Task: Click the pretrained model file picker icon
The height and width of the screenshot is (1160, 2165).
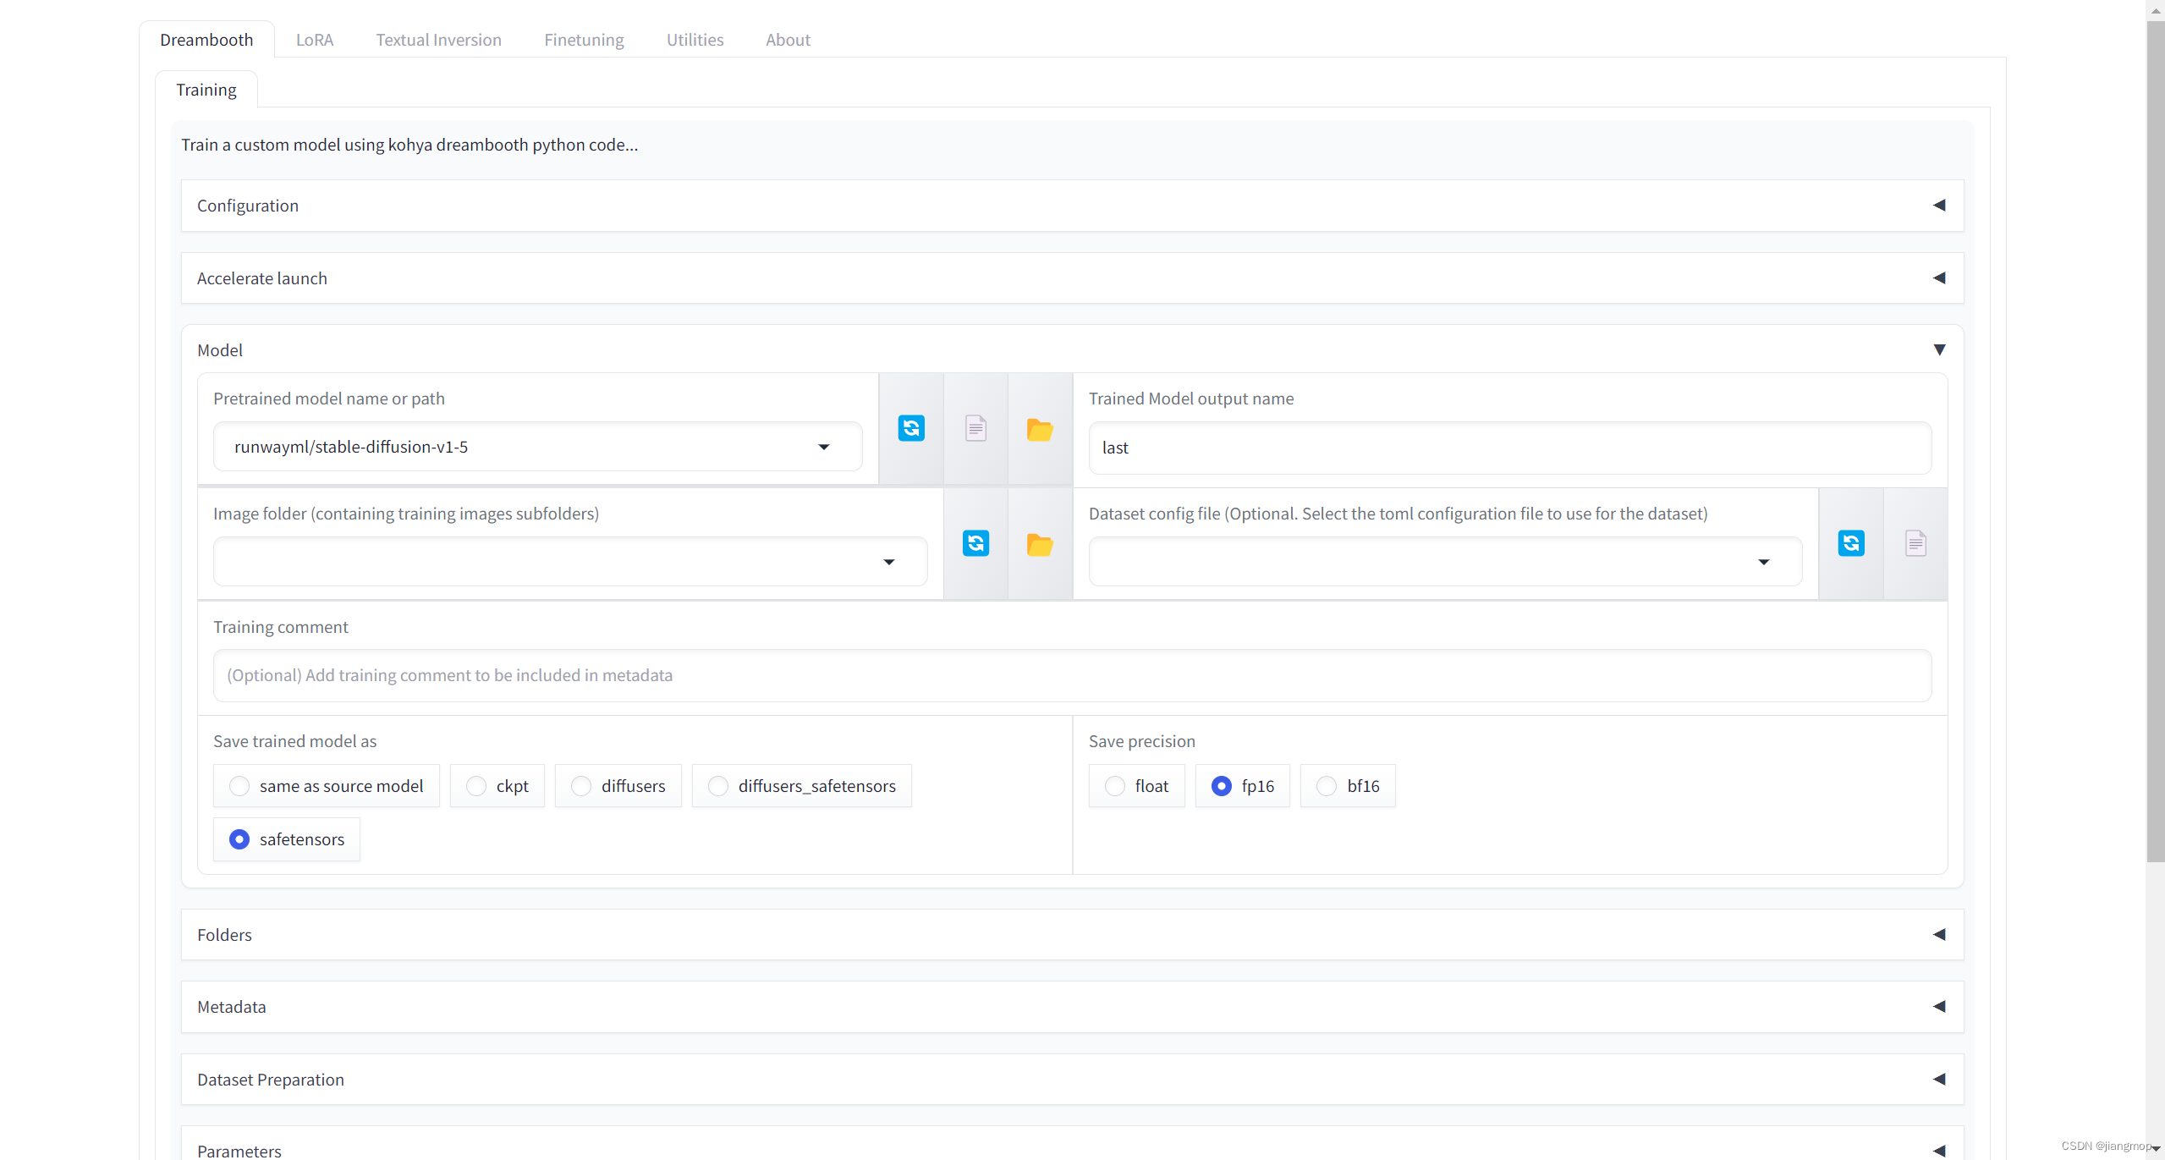Action: tap(975, 428)
